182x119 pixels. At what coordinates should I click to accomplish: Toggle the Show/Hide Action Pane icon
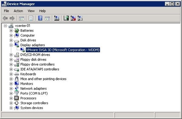(47, 18)
